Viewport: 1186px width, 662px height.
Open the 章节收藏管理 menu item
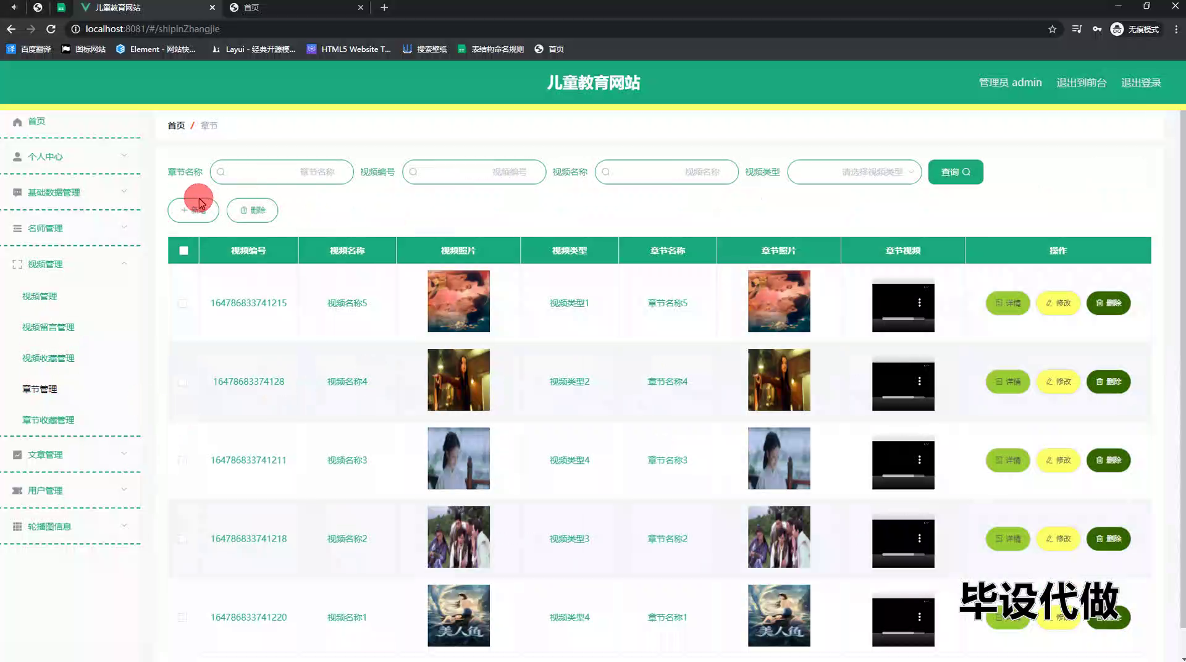[x=48, y=420]
